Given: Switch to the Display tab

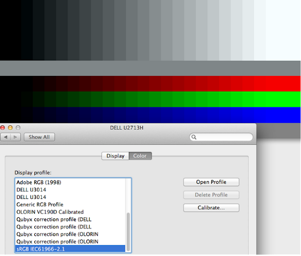Looking at the screenshot, I should point(115,156).
